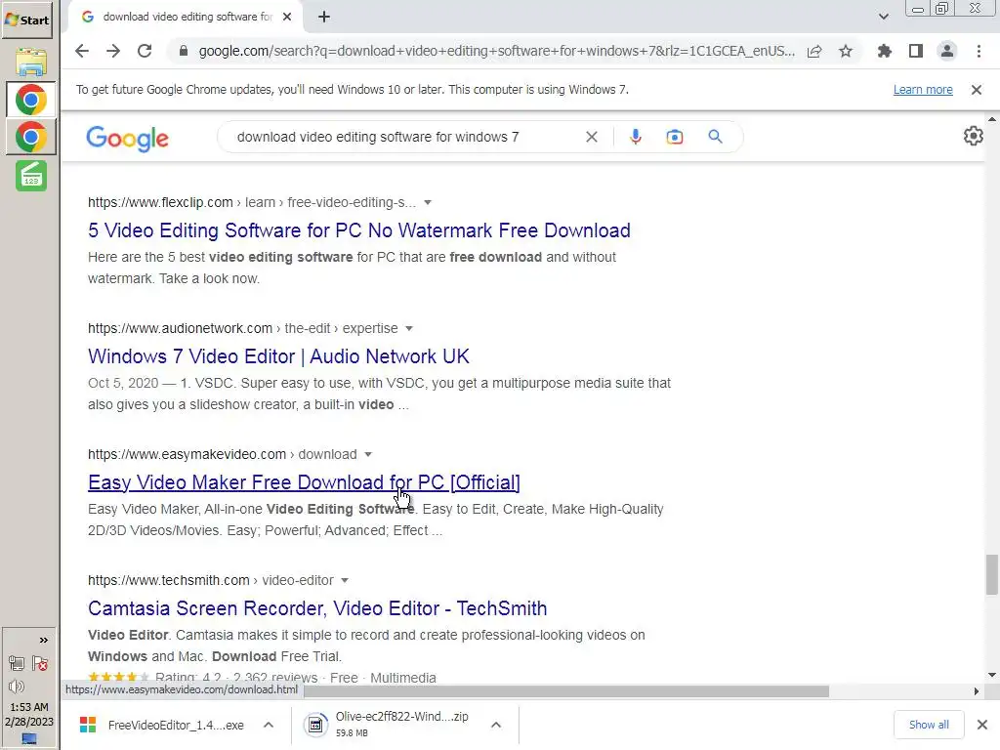Open the techsmith.com result options arrow
The image size is (1000, 750).
pyautogui.click(x=345, y=580)
